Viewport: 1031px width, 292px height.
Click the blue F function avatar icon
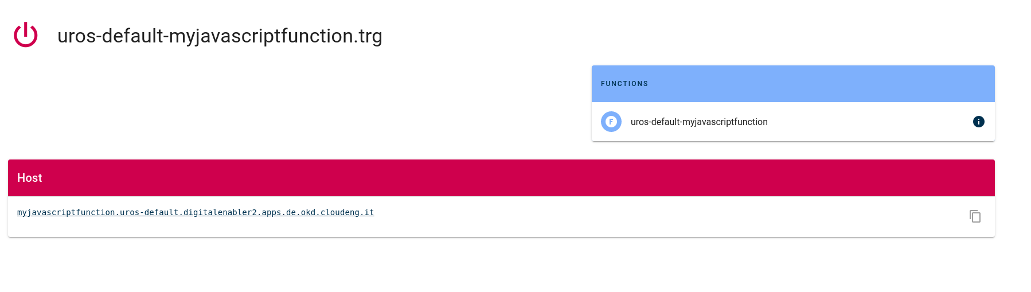611,122
